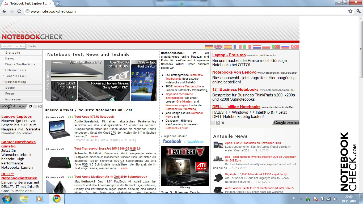This screenshot has height=204, width=363.
Task: Open featured Acer 3820TG tile
Action: click(117, 70)
